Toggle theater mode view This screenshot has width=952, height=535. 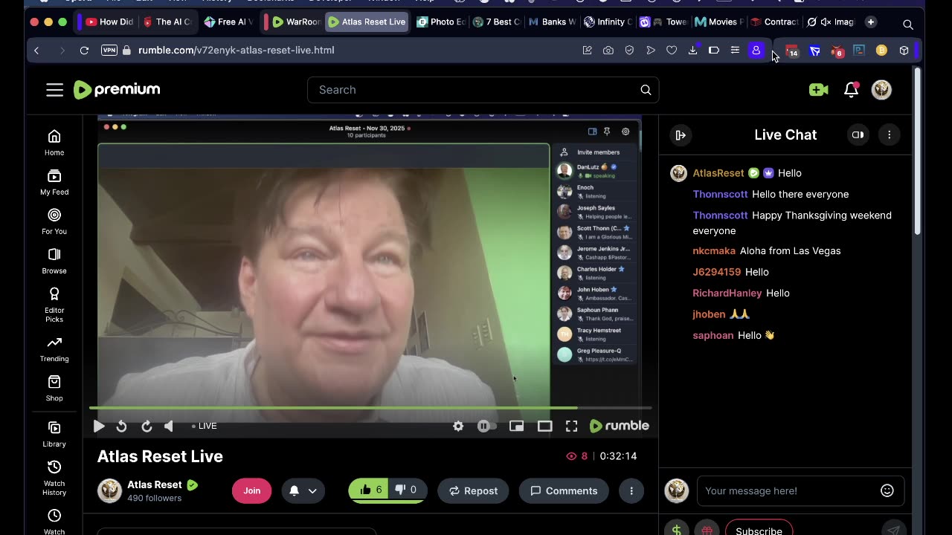(544, 426)
